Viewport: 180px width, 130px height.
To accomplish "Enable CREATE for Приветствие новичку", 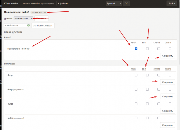I will tap(159, 48).
